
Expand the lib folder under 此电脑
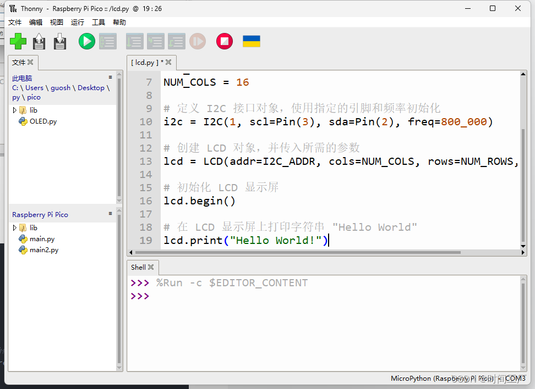[x=15, y=110]
